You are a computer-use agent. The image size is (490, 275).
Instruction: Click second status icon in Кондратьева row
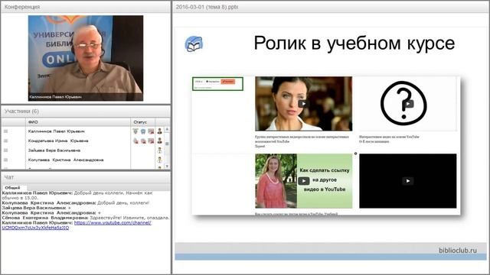[x=143, y=141]
